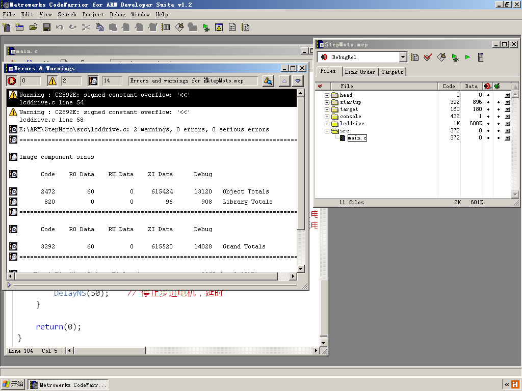Click the previous message up arrow
Viewport: 522px width, 391px height.
click(x=284, y=81)
